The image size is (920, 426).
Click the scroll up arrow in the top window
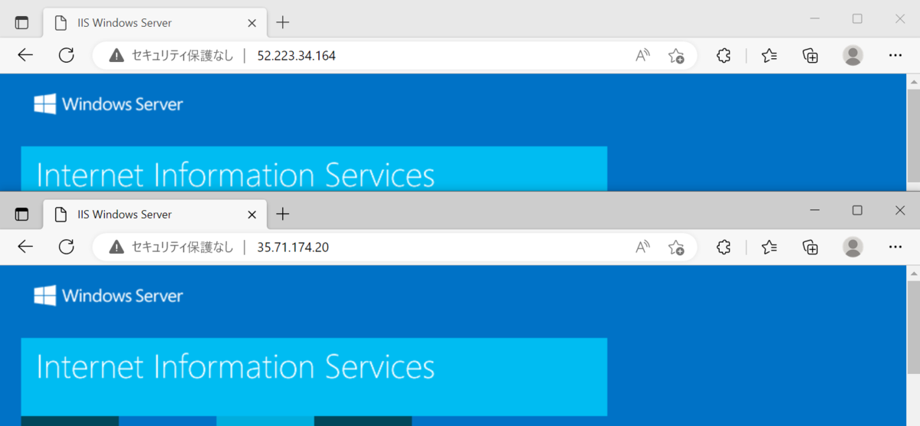click(913, 81)
